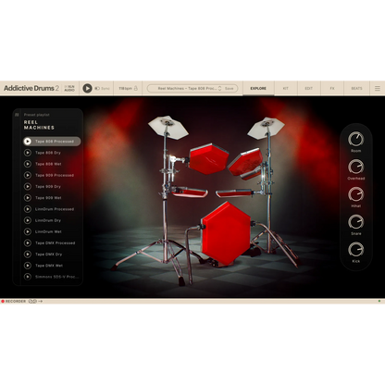Open the Reel Machines preset selector
The image size is (385, 385).
[187, 88]
